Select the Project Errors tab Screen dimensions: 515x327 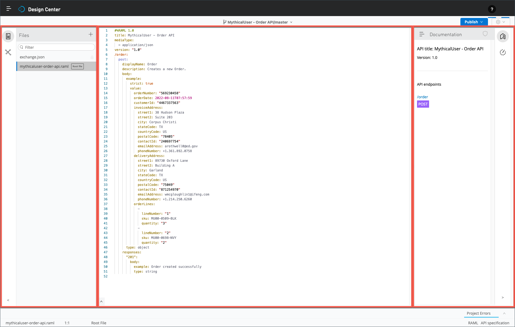479,313
